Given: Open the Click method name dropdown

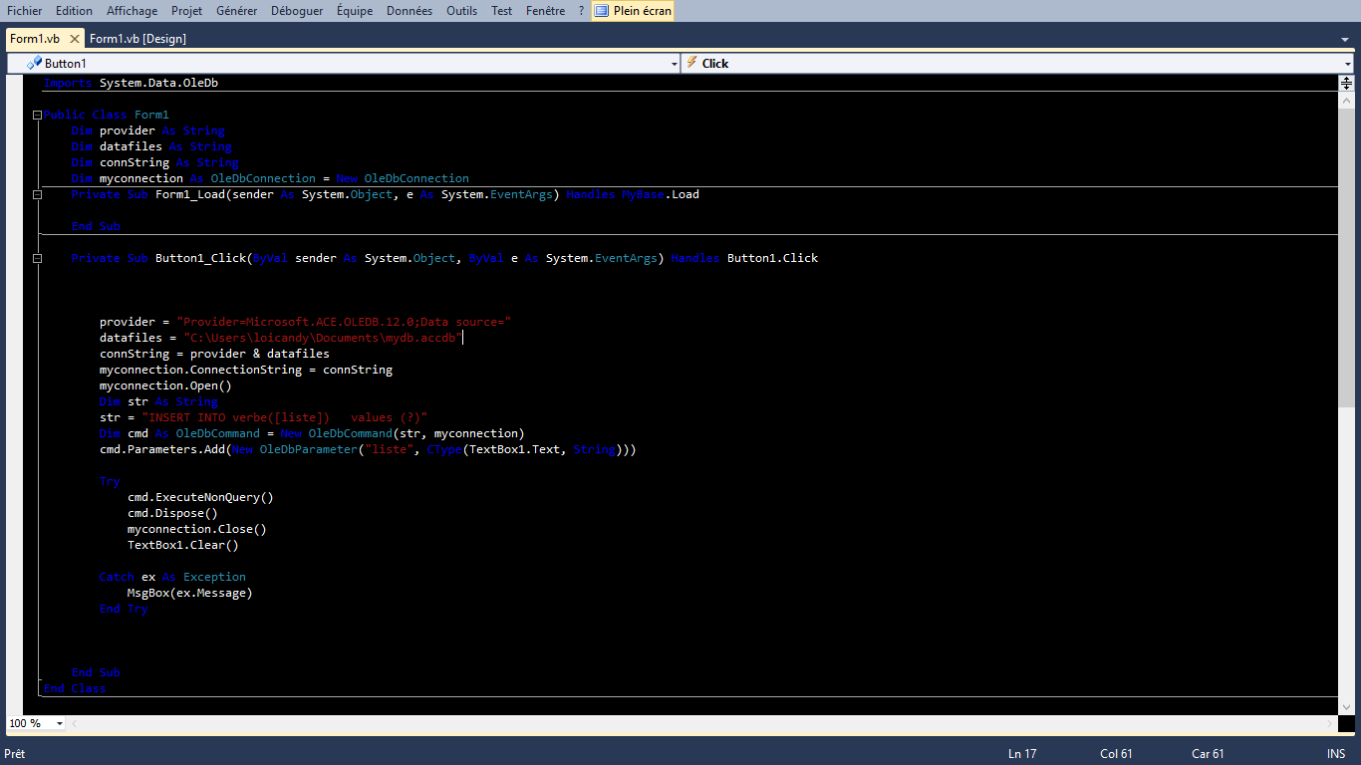Looking at the screenshot, I should (x=1347, y=64).
